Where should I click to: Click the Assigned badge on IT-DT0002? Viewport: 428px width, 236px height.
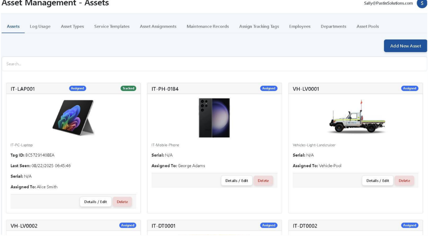409,225
